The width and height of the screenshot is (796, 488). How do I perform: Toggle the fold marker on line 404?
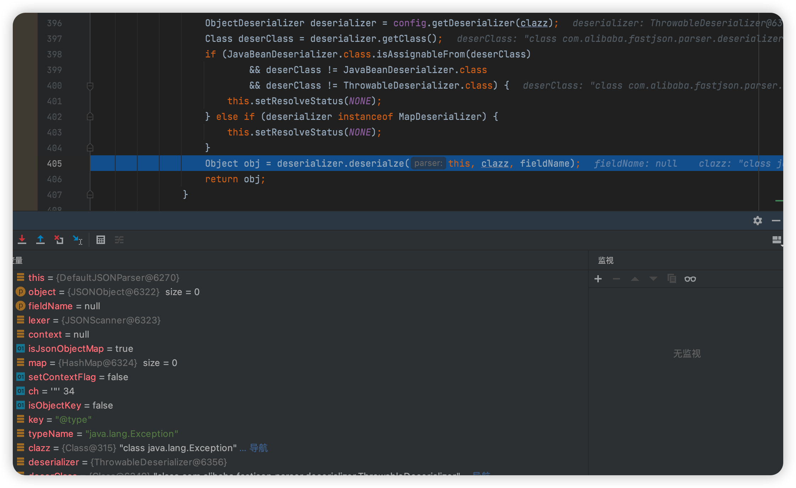(90, 148)
